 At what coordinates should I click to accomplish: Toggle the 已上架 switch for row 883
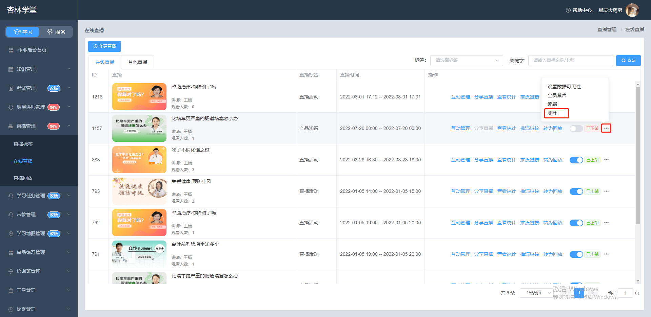[576, 160]
